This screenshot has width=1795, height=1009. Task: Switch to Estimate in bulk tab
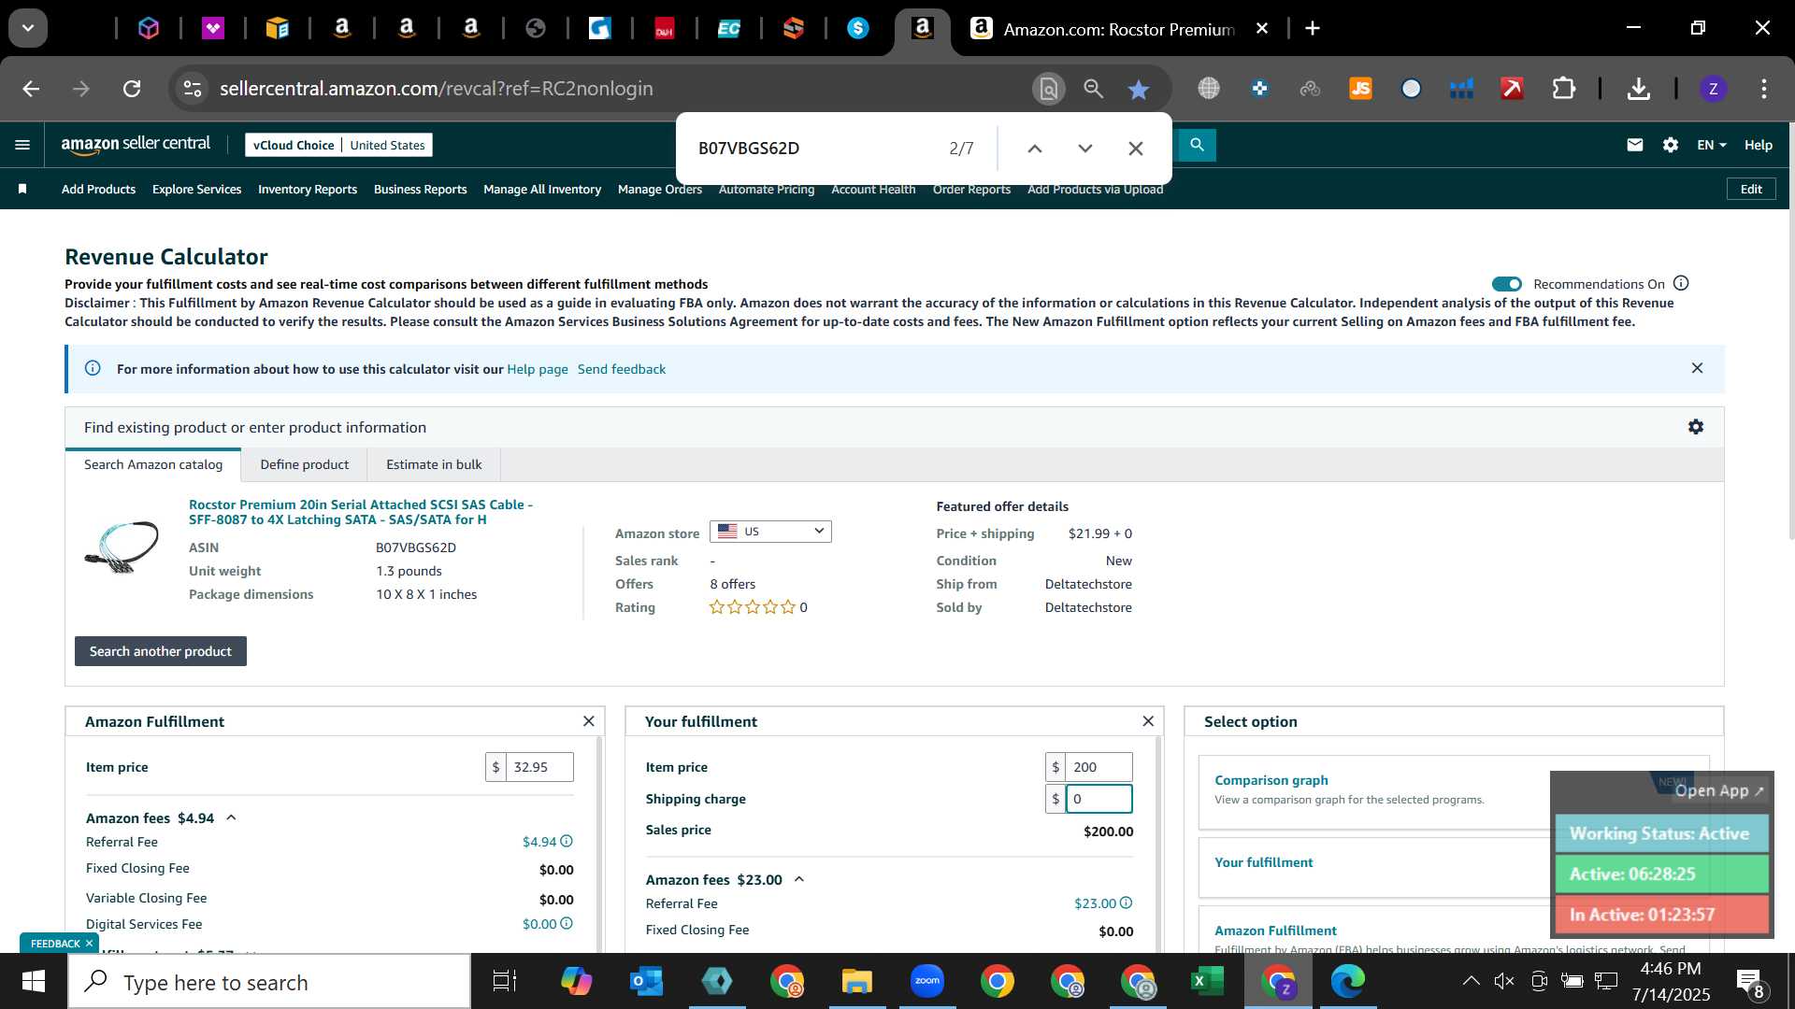click(434, 464)
